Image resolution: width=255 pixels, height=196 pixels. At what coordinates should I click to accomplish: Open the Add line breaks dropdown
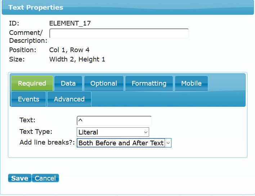124,143
